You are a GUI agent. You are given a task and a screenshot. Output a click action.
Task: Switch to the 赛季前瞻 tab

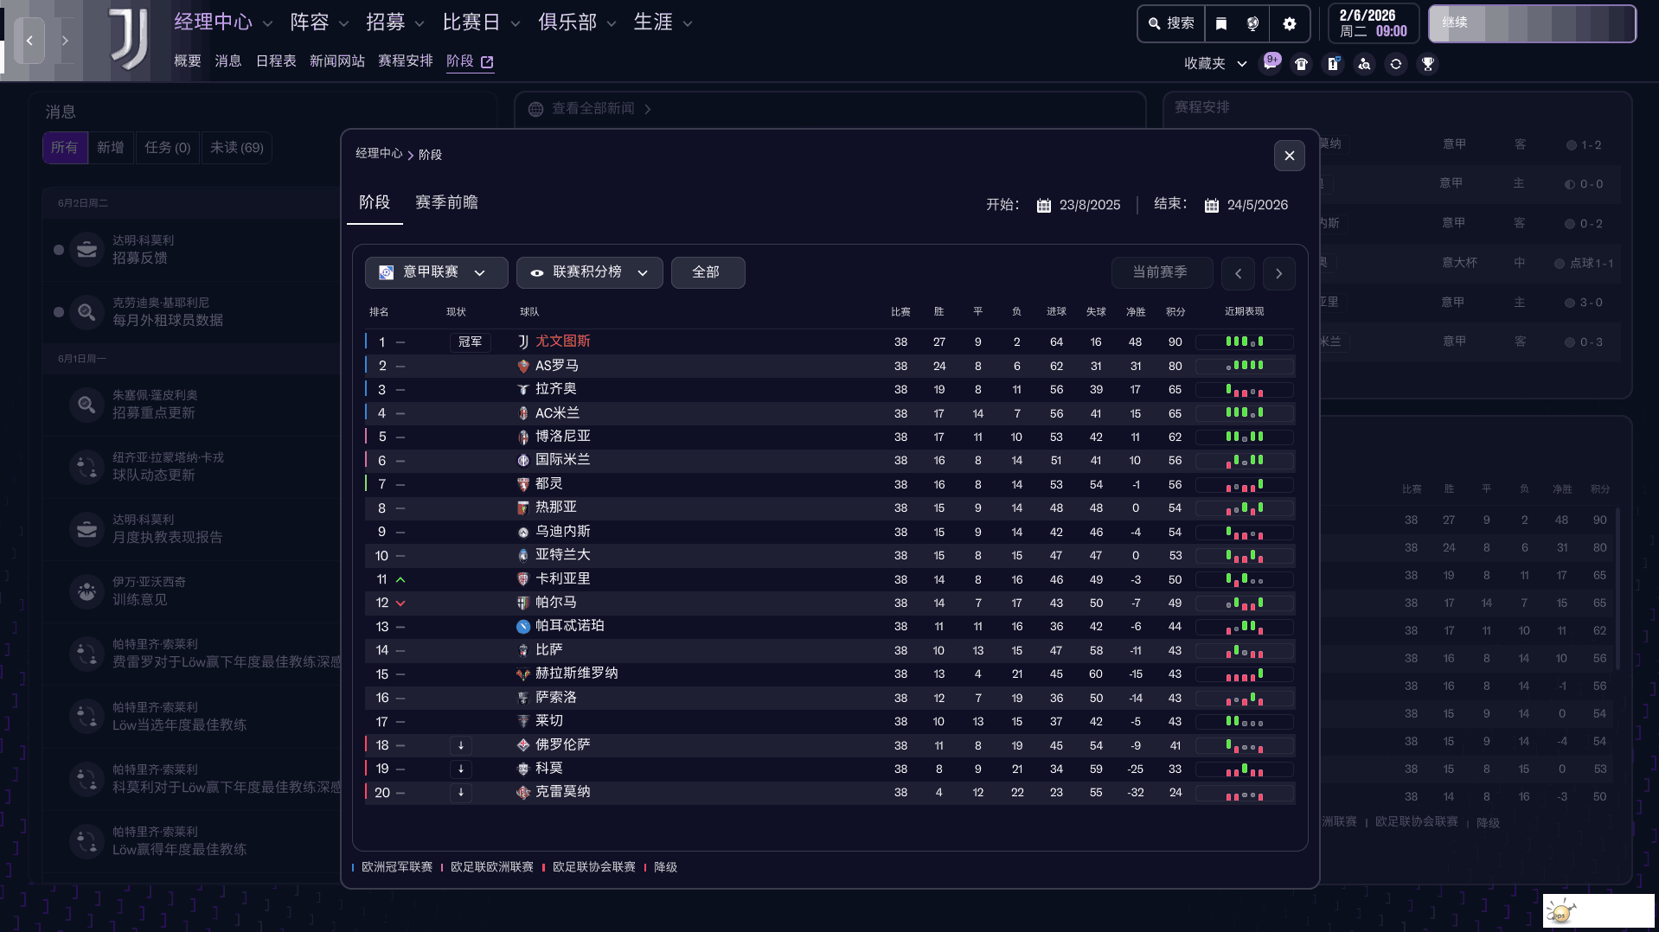click(x=446, y=202)
